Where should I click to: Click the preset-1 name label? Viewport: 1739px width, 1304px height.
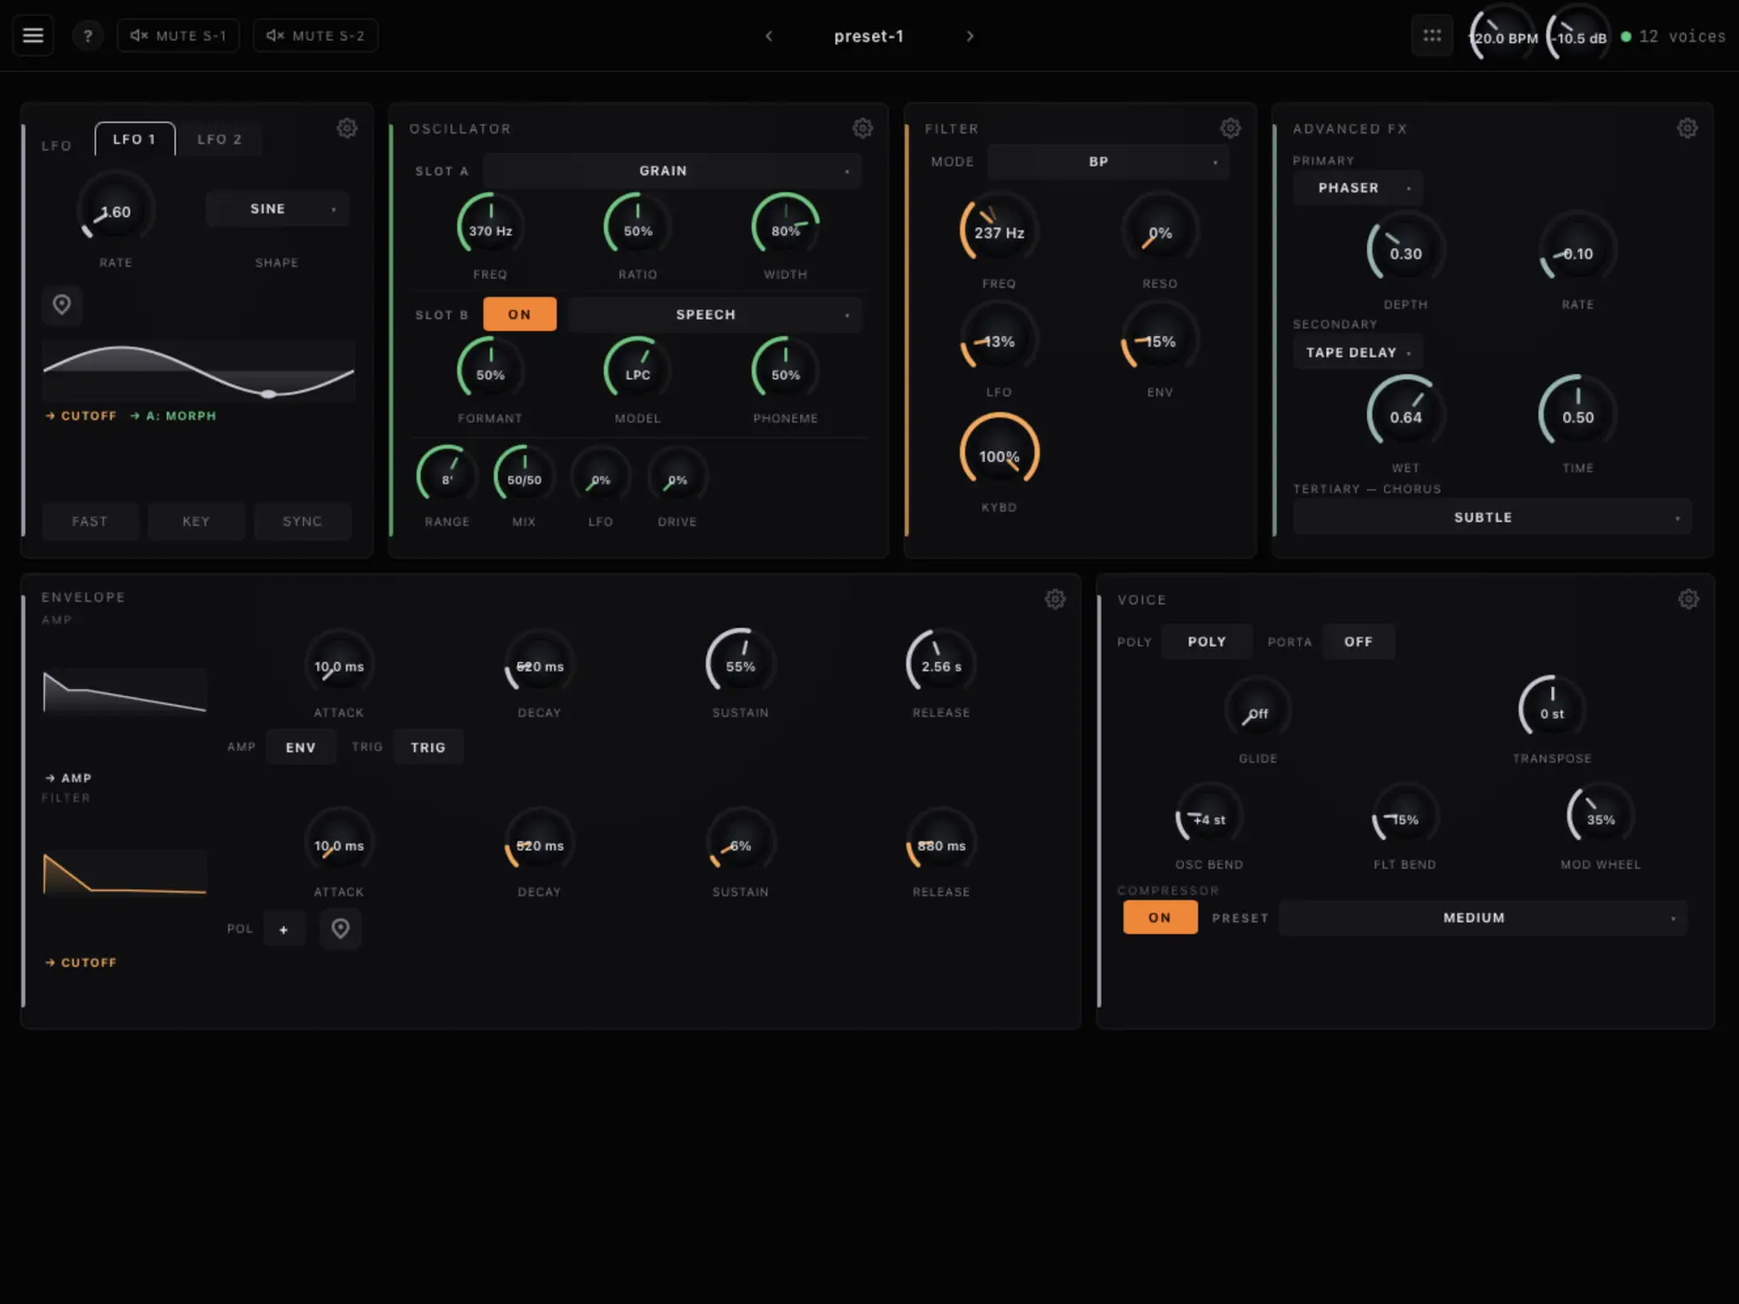[869, 36]
